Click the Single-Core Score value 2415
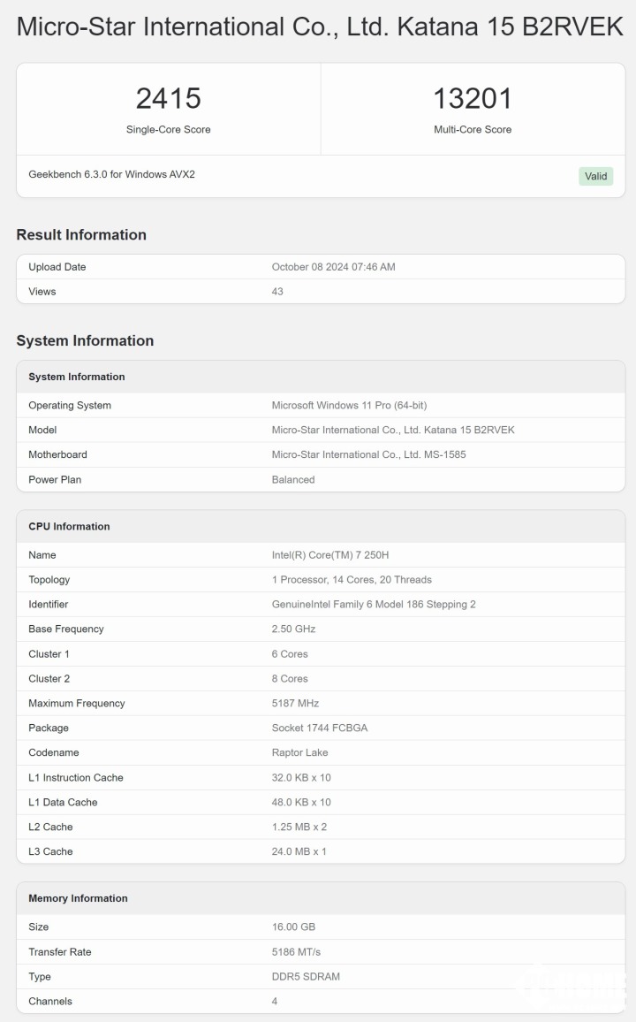 (168, 98)
